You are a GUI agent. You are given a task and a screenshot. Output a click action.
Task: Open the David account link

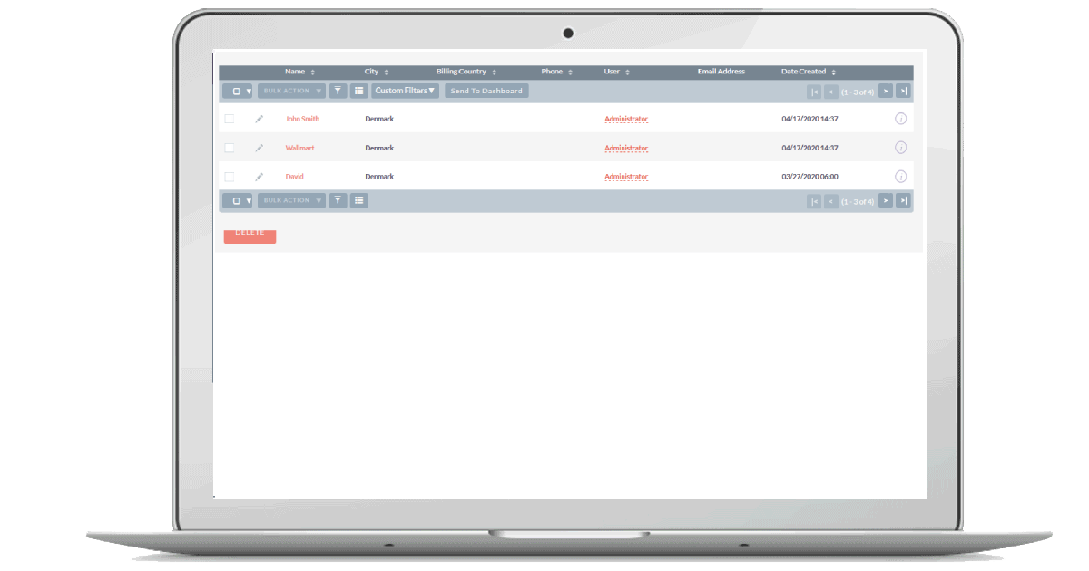click(x=294, y=177)
